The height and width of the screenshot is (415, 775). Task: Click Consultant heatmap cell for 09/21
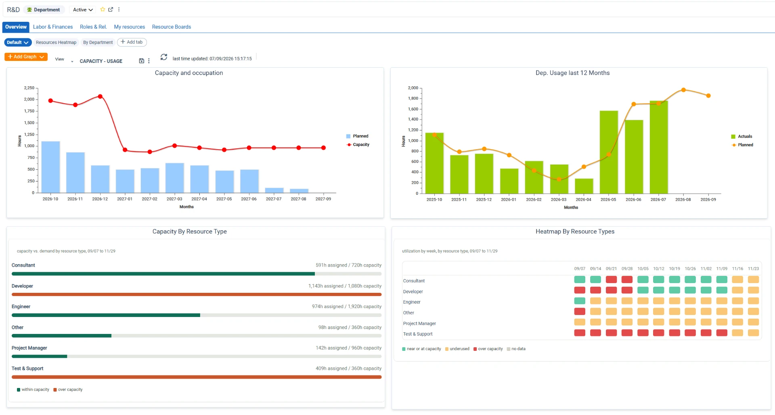[x=612, y=280]
